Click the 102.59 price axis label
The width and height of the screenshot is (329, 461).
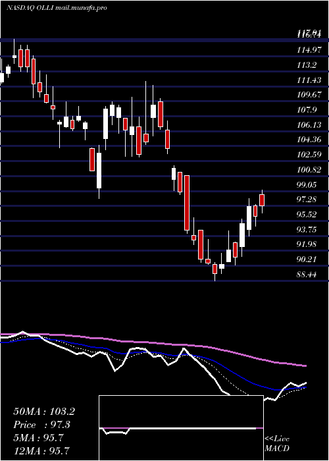point(309,155)
